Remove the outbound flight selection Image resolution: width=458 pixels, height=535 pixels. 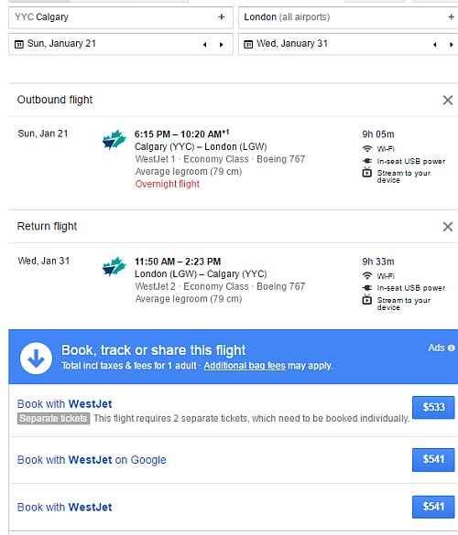coord(448,100)
